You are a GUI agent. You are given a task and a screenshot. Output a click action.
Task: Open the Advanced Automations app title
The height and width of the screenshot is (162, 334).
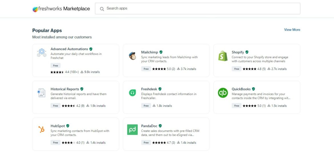coord(69,49)
